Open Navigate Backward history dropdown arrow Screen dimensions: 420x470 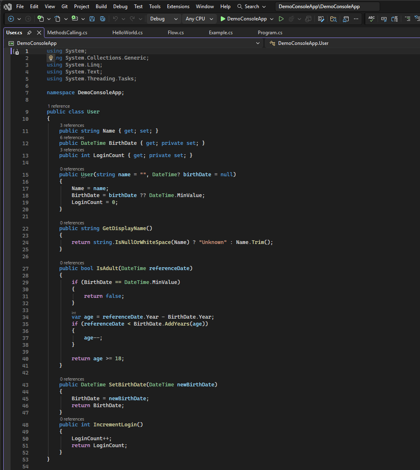(x=19, y=19)
